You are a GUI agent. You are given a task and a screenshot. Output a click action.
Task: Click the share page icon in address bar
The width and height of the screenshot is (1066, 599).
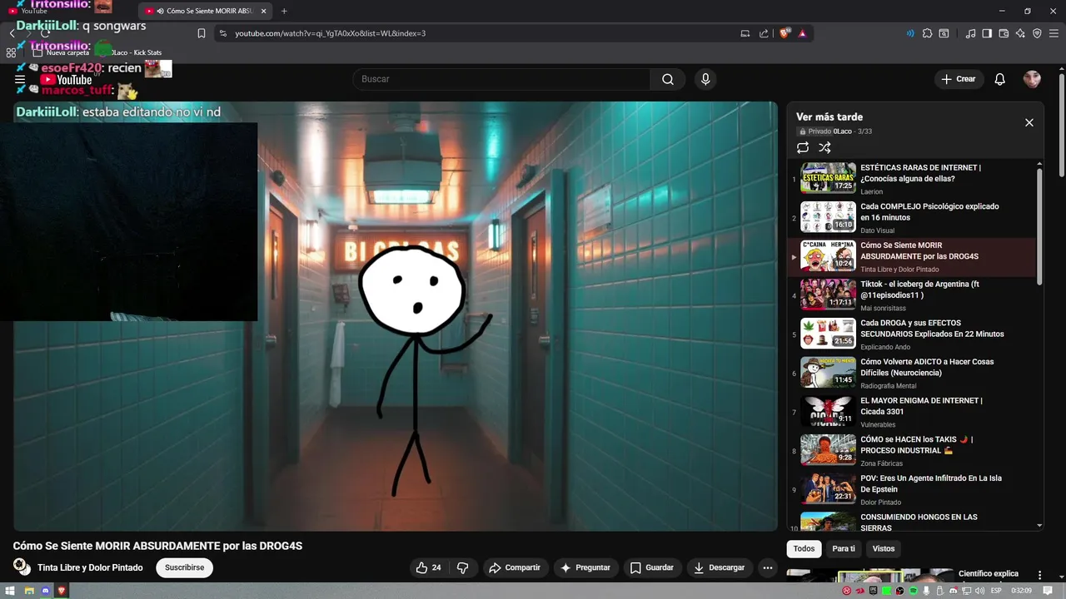(x=764, y=33)
